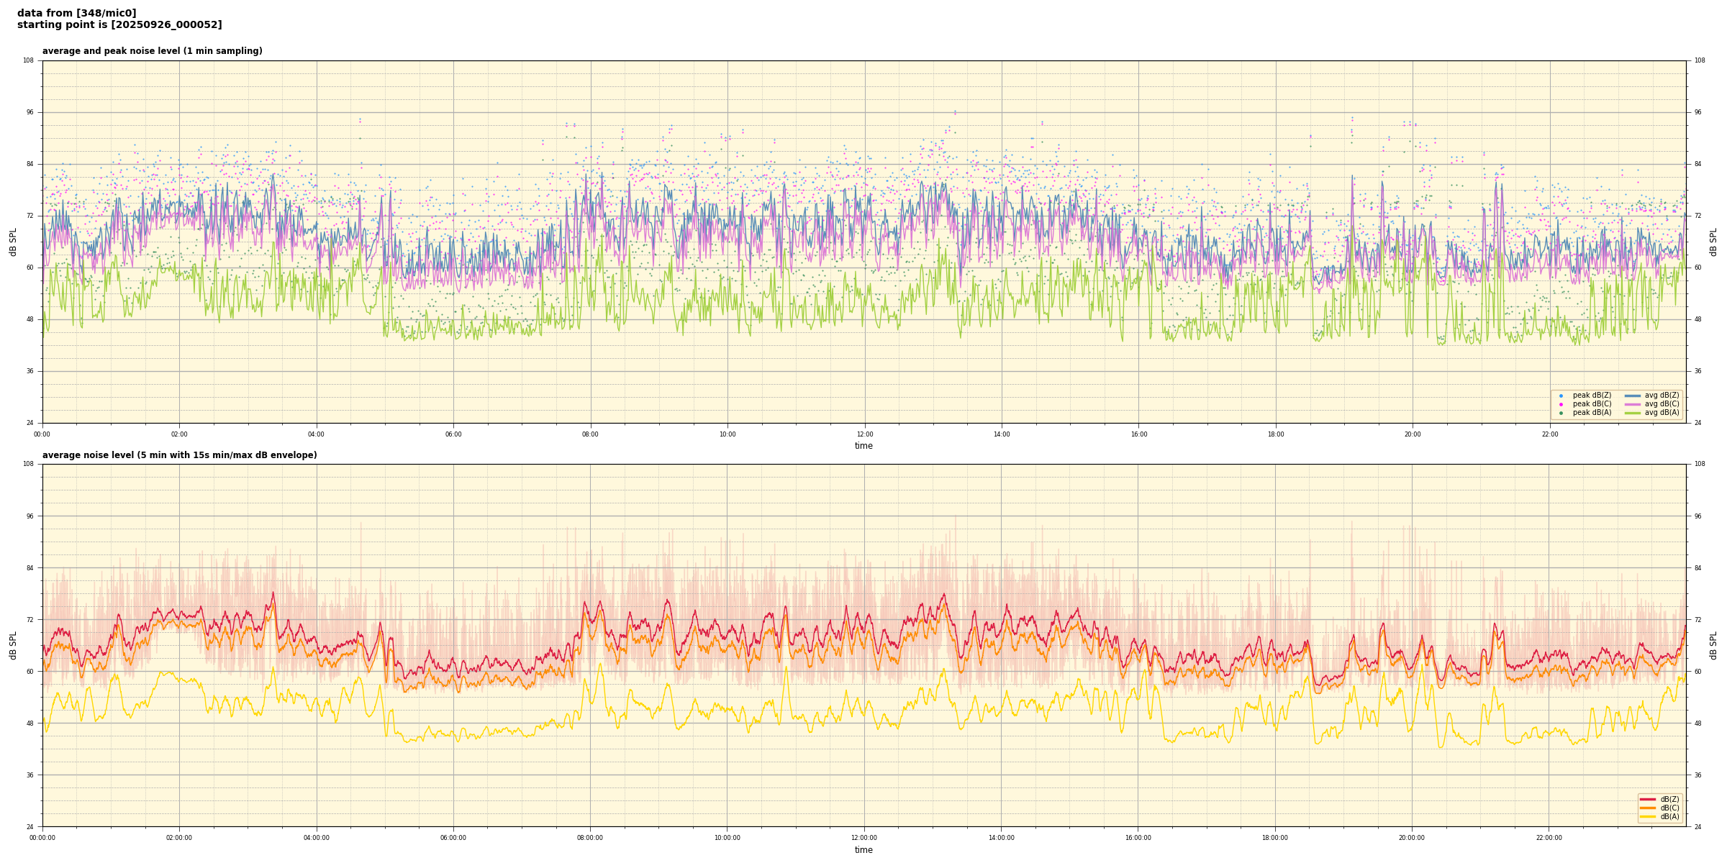Screen dimensions: 1727x863
Task: Click the left 'dB SPL' label of bottom chart
Action: (x=13, y=645)
